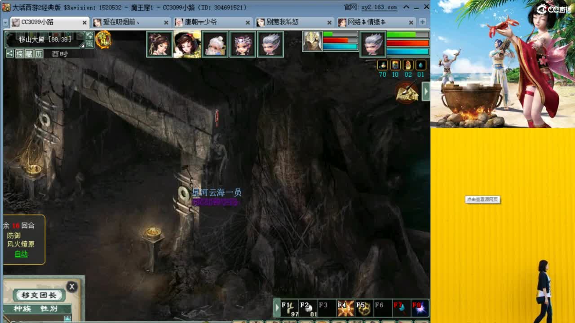This screenshot has height=323, width=575.
Task: Use the F1 hotkey item slot
Action: pyautogui.click(x=290, y=308)
